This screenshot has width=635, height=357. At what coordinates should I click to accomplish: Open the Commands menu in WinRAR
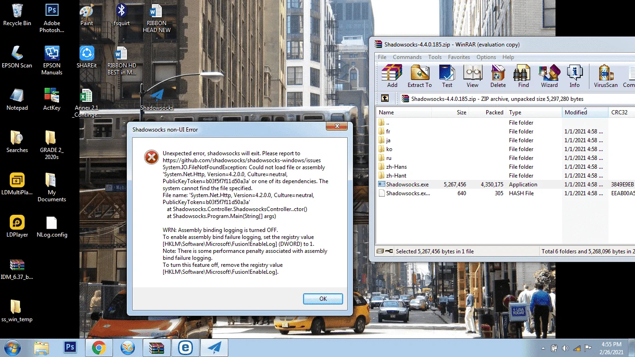click(407, 57)
